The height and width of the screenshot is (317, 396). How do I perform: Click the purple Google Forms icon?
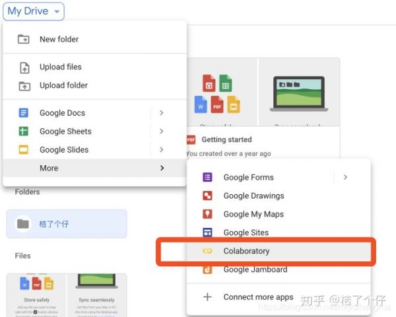tap(207, 177)
